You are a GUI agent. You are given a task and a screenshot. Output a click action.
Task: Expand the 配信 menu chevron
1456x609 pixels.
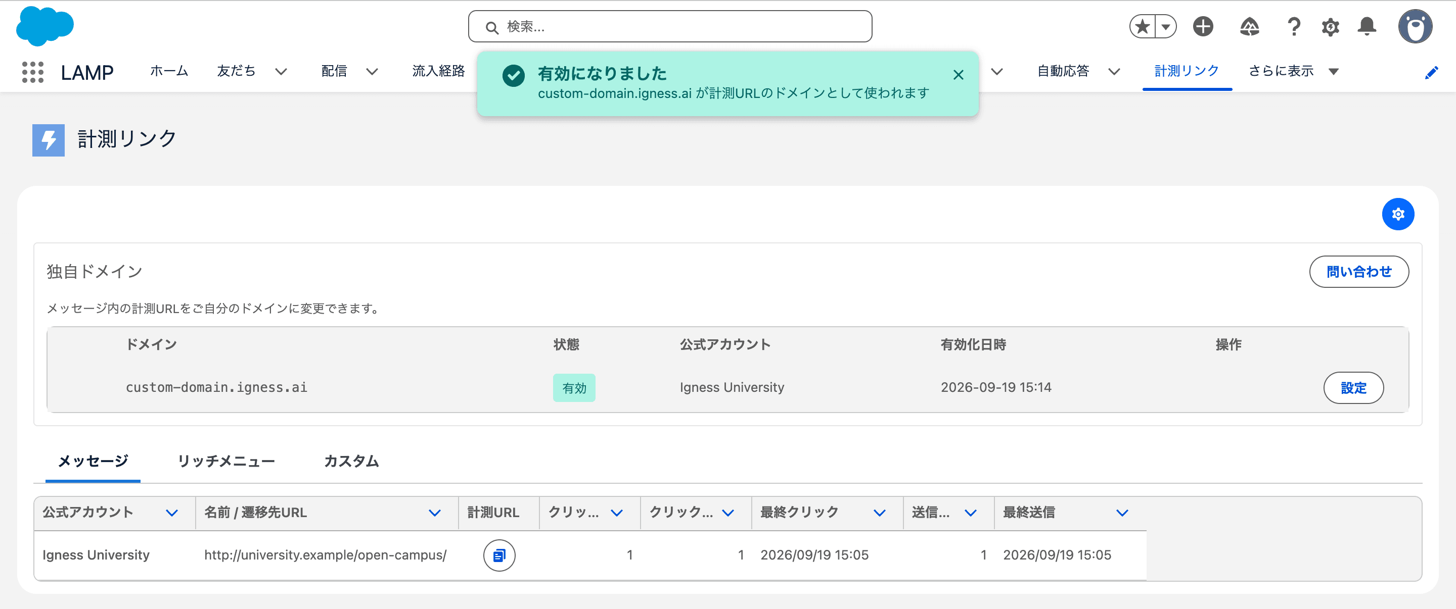click(372, 72)
